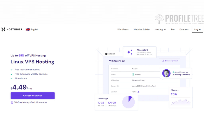Click the Memory 20% value
The height and width of the screenshot is (114, 204).
(x=174, y=94)
